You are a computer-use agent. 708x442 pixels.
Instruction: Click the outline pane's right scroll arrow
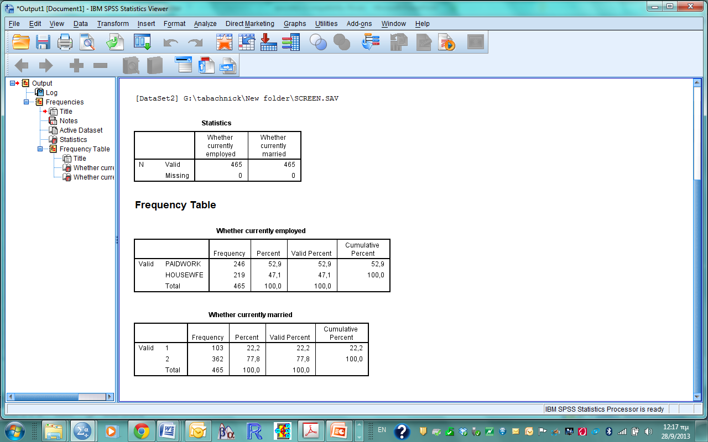pos(110,397)
